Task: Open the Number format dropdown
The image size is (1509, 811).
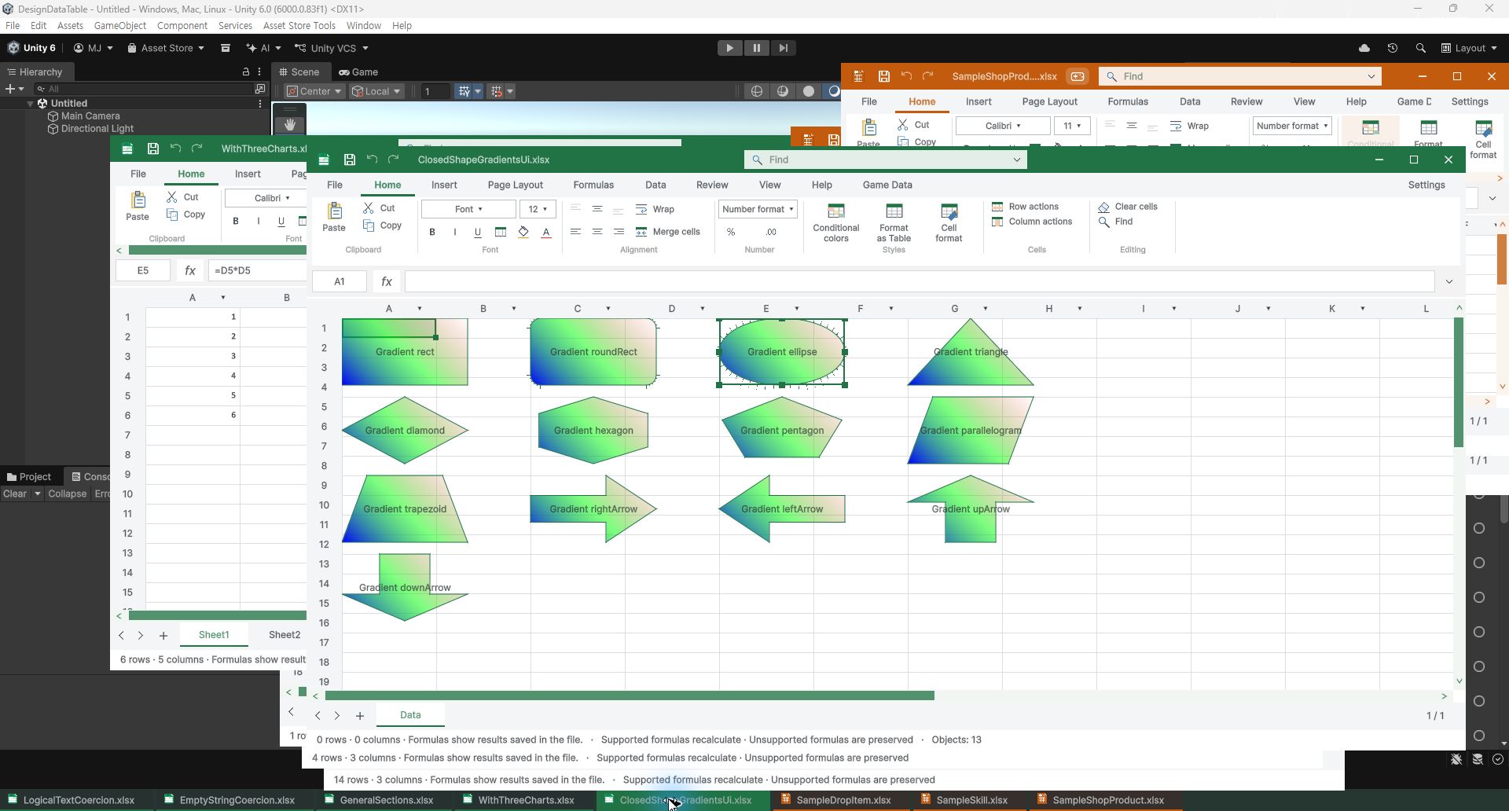Action: click(758, 209)
